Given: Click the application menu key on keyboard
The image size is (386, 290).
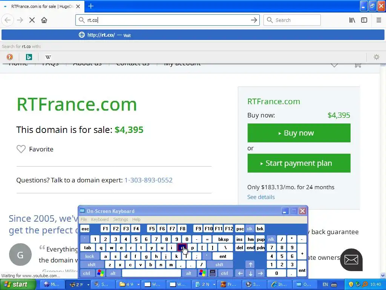Looking at the screenshot, I should tap(213, 273).
